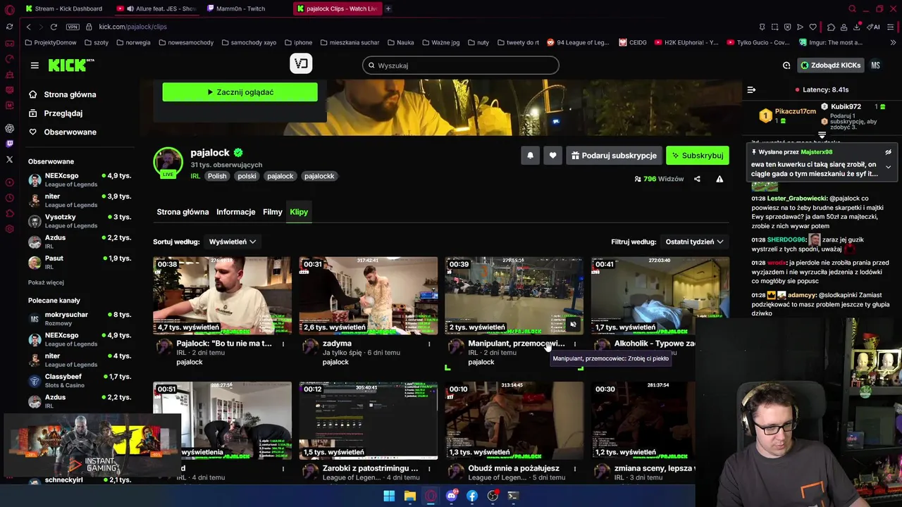The width and height of the screenshot is (902, 507).
Task: Click the Instant Gaming ad banner
Action: (x=92, y=444)
